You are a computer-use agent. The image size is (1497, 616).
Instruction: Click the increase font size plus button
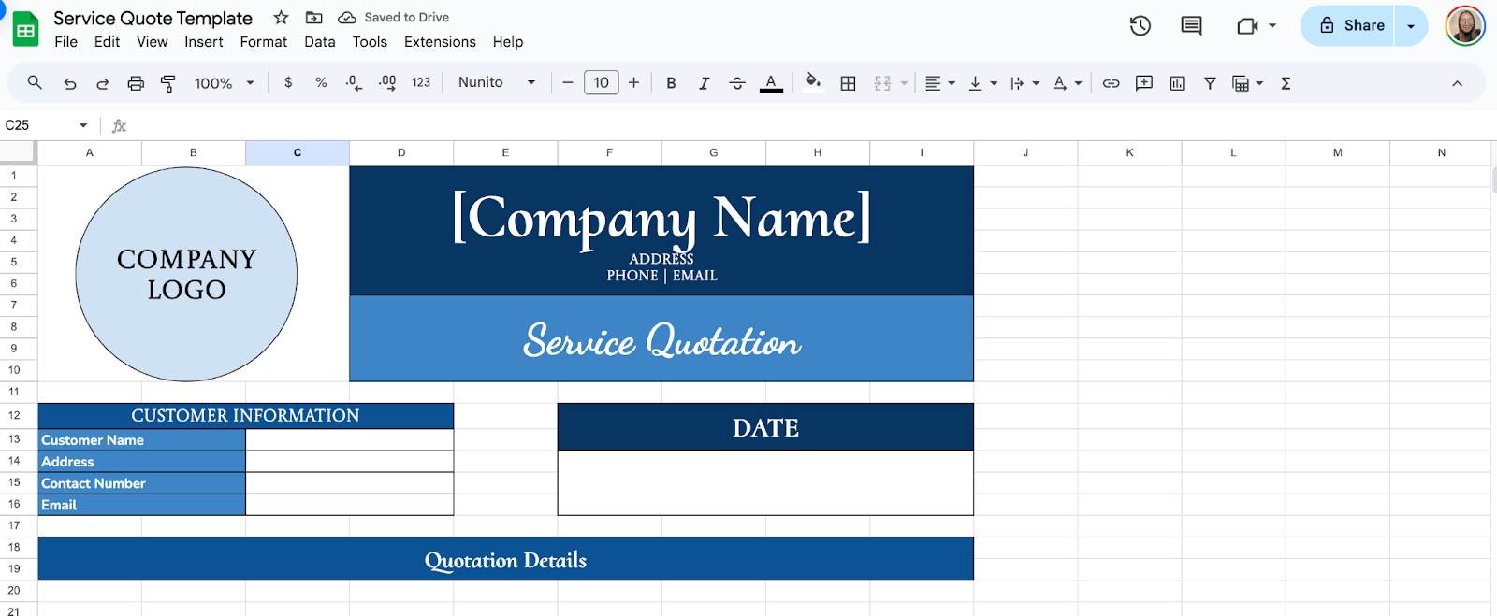[x=633, y=82]
